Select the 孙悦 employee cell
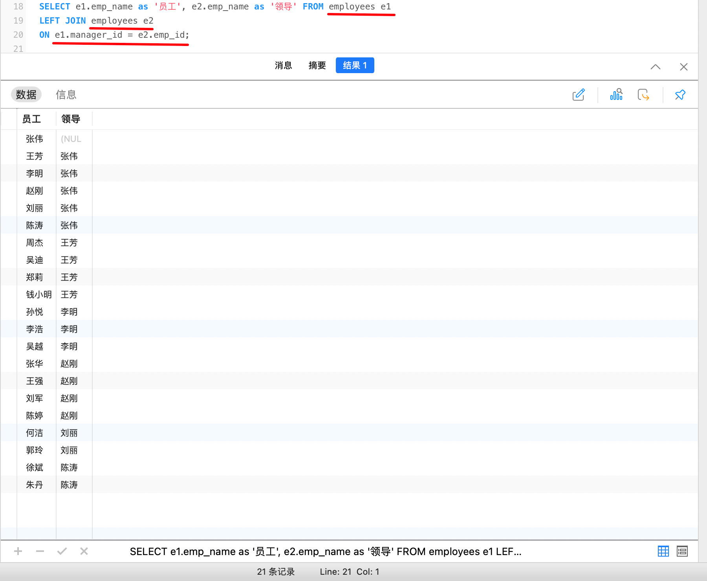This screenshot has height=581, width=707. [36, 312]
